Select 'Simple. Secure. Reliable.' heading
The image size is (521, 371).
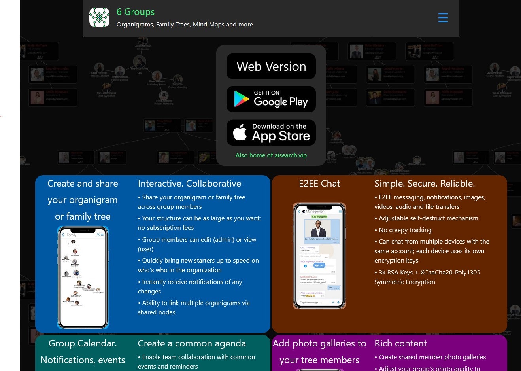[x=425, y=184]
